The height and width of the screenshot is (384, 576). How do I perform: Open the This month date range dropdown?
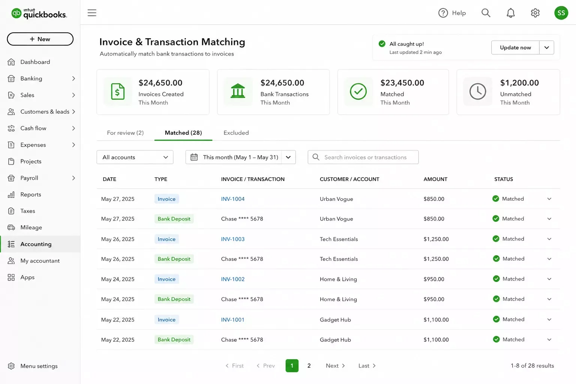pos(240,157)
